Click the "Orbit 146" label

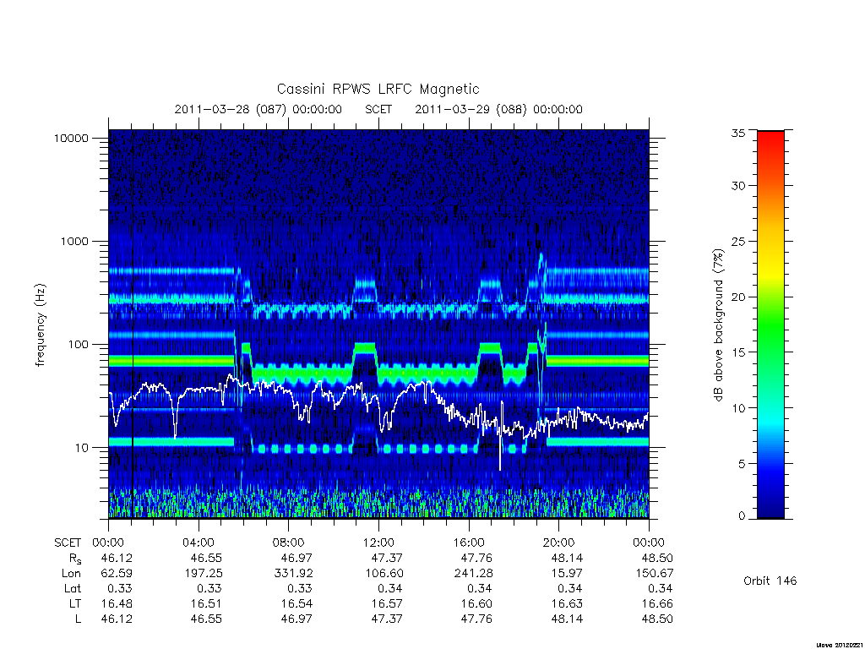coord(770,581)
